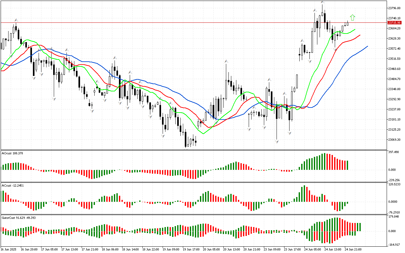Click the tallest green bar in AOcust histogram

click(x=324, y=162)
